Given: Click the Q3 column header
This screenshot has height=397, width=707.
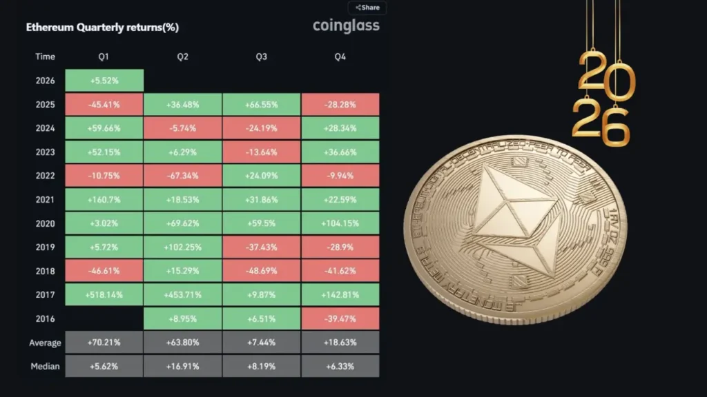Looking at the screenshot, I should point(261,57).
